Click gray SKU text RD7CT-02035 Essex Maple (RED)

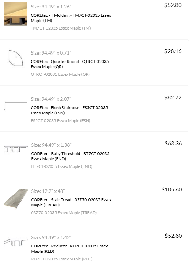(x=62, y=259)
